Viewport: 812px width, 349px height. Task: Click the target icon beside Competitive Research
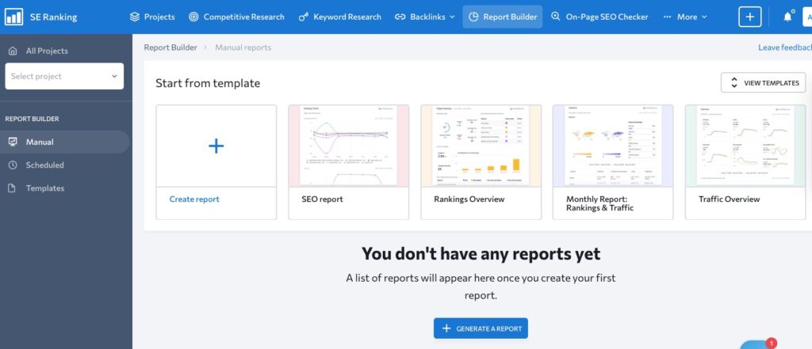[193, 17]
